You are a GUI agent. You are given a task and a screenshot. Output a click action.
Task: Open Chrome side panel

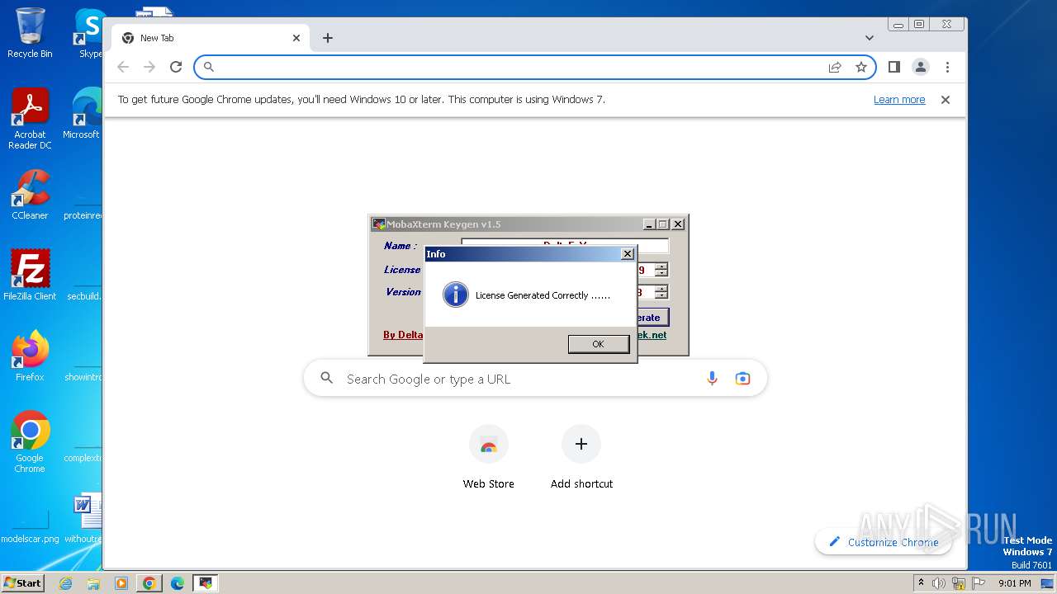(893, 67)
